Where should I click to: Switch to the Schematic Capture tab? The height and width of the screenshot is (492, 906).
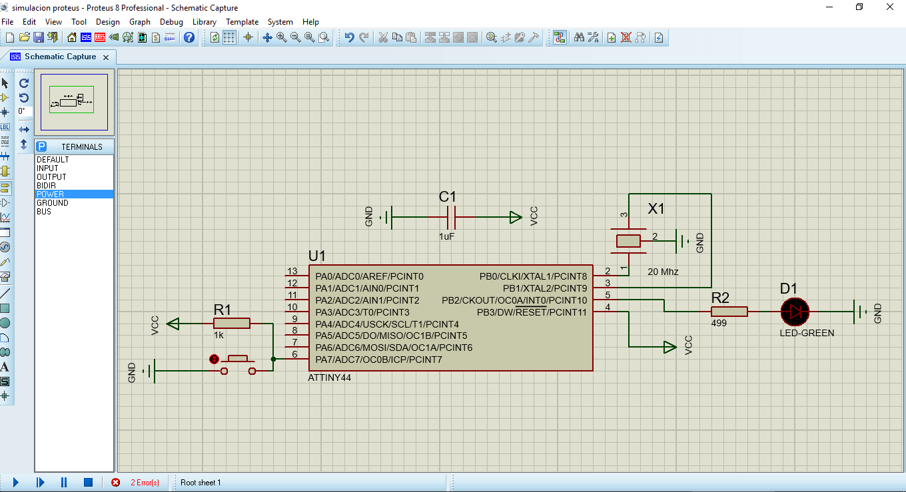tap(60, 57)
